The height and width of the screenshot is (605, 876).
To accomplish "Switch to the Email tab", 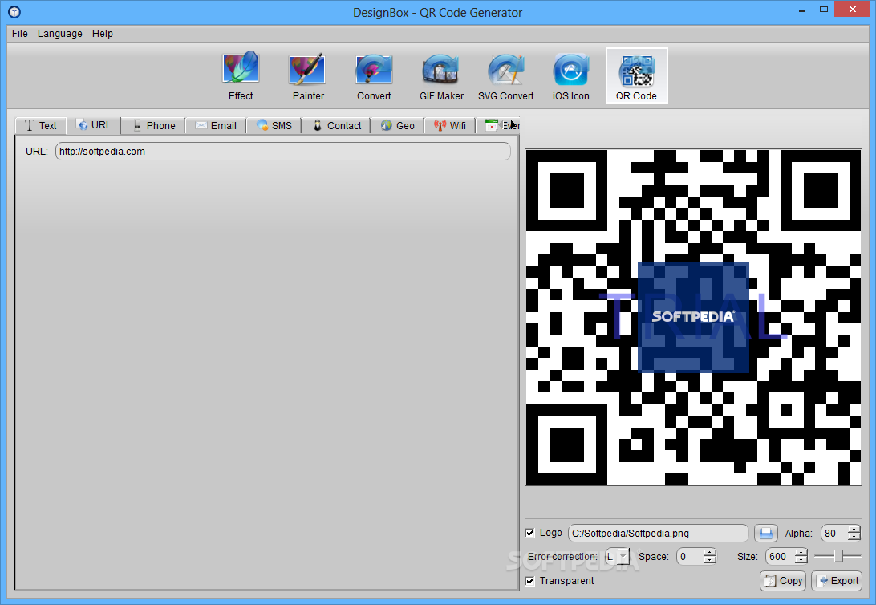I will tap(216, 126).
